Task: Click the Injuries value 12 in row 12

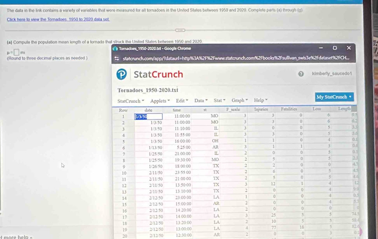Action: point(273,184)
